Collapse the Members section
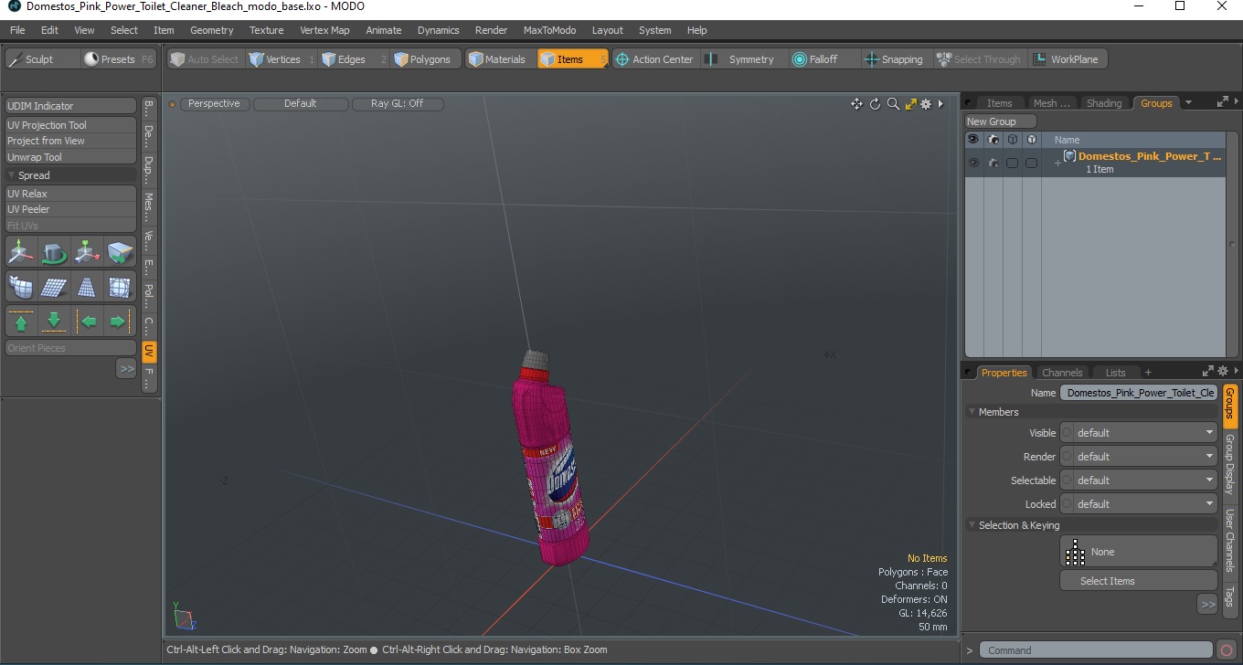 pyautogui.click(x=972, y=412)
